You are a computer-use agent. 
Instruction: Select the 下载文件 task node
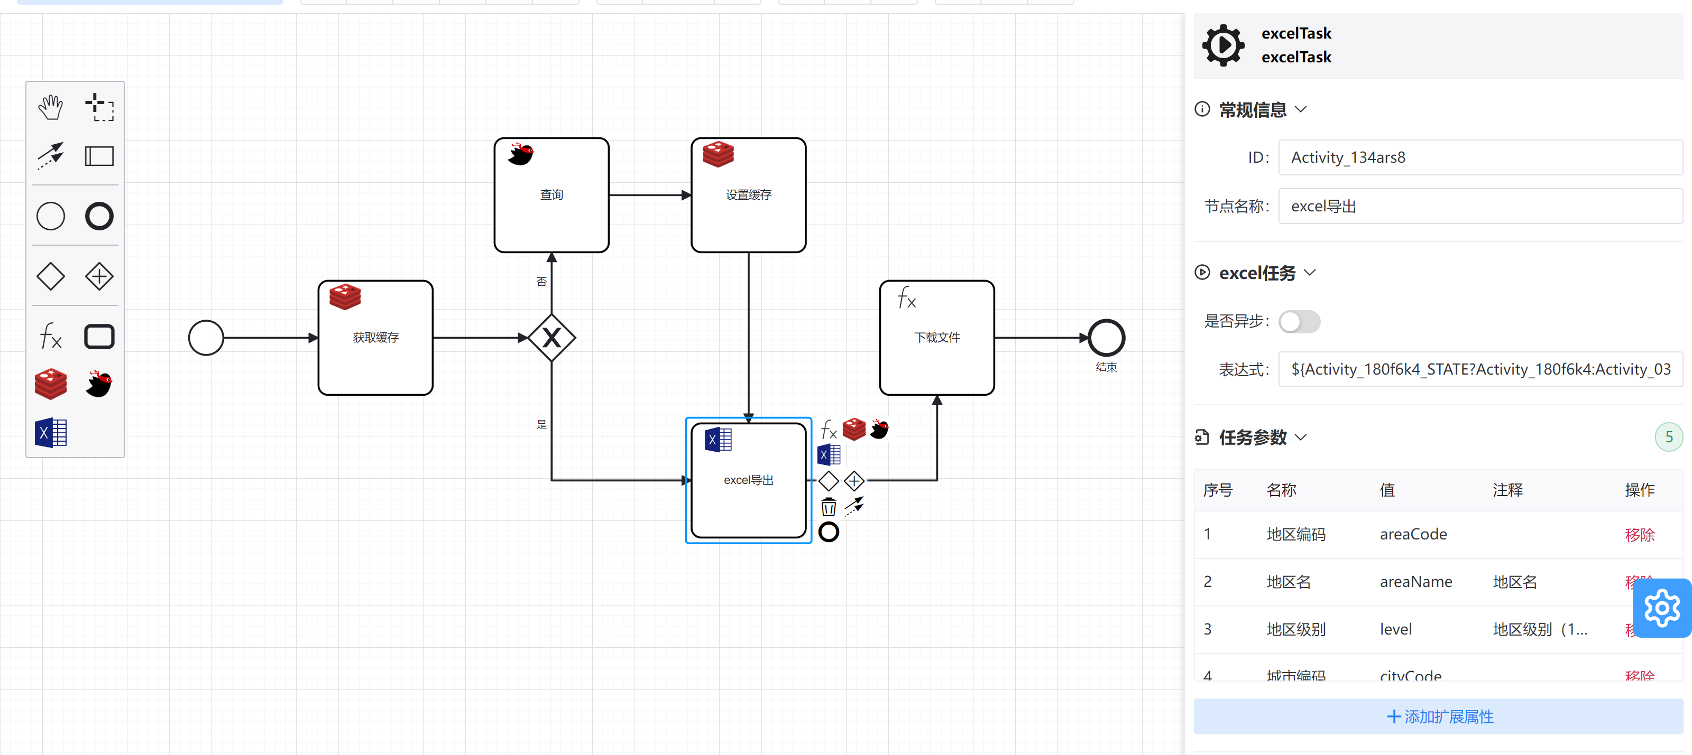(x=936, y=338)
